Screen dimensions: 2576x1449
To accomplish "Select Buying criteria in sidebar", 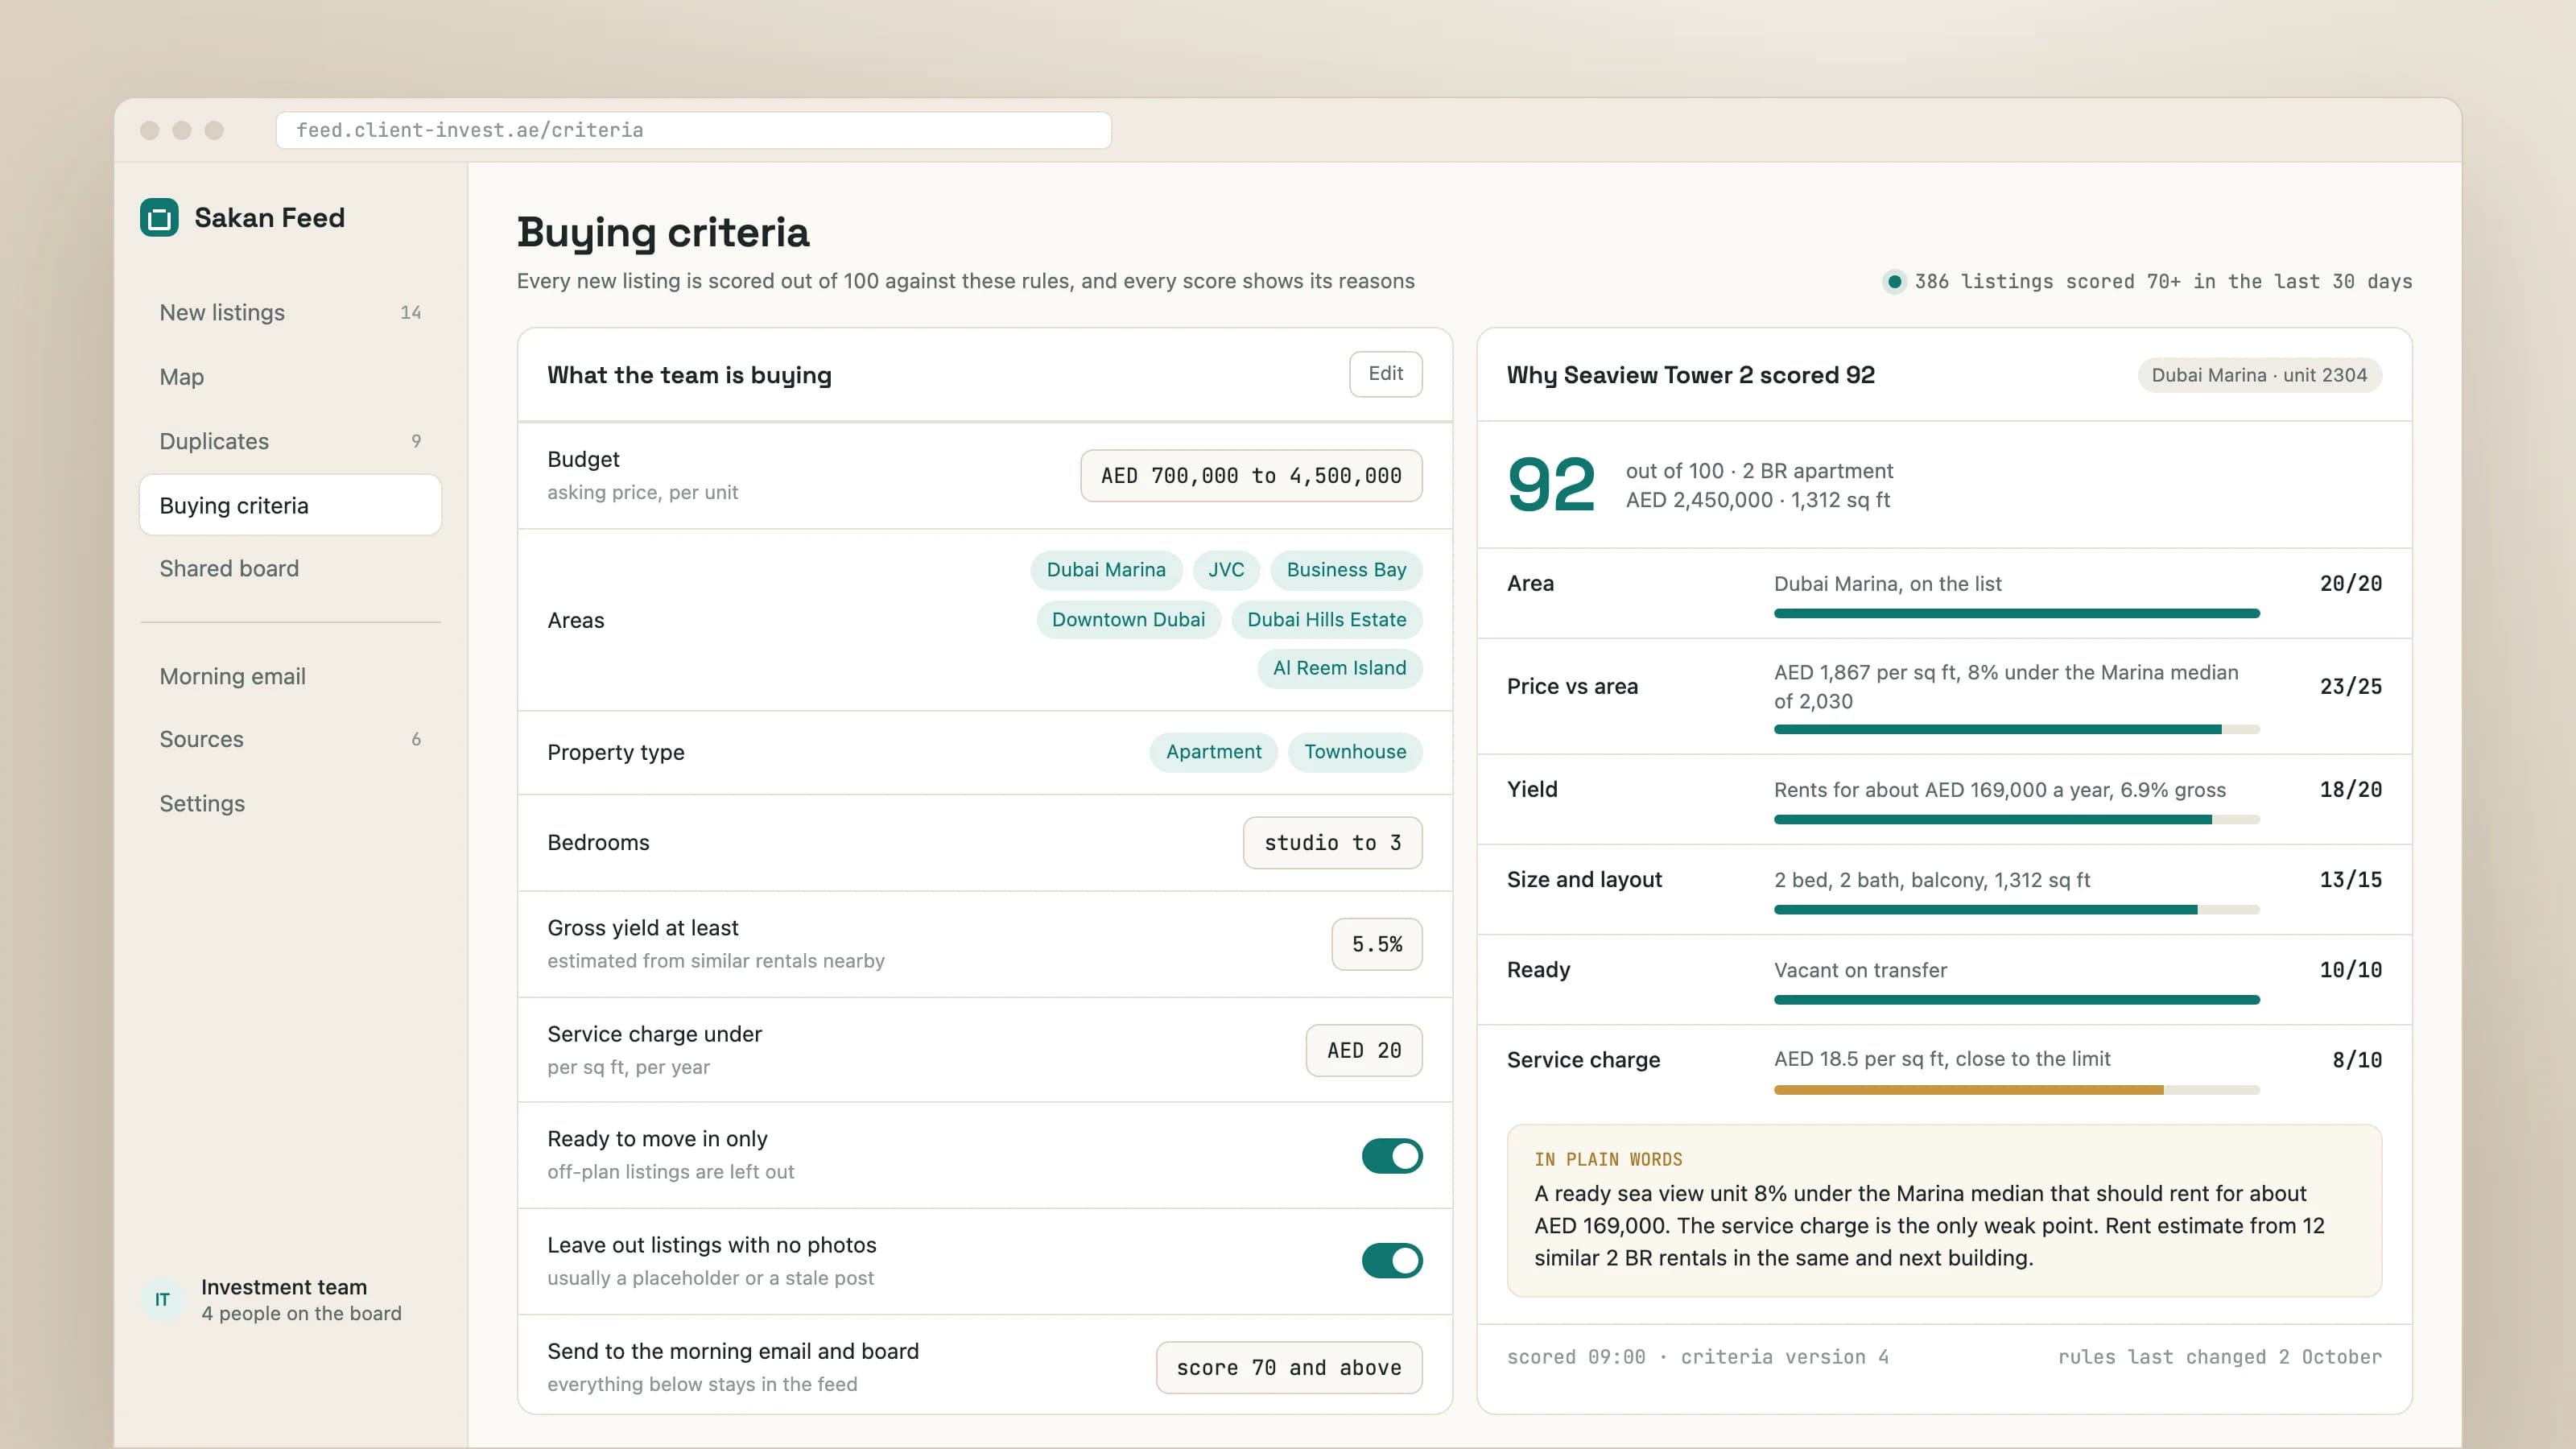I will pyautogui.click(x=290, y=505).
